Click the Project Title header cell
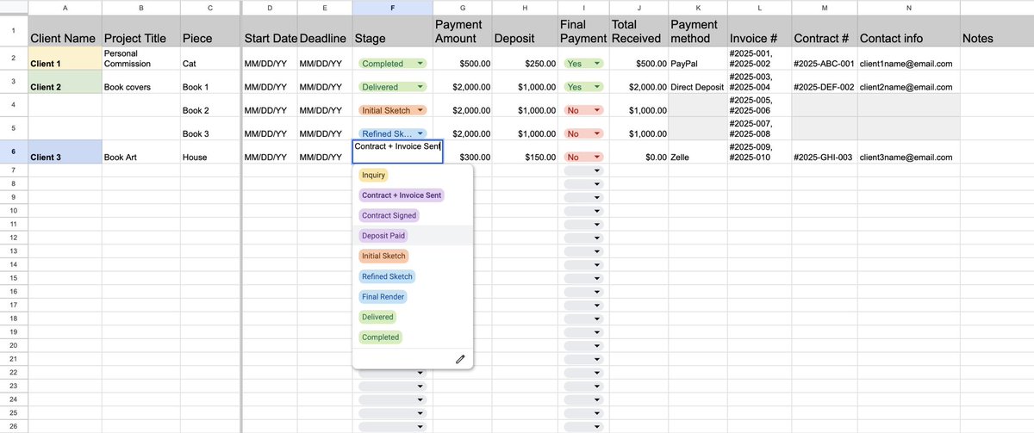Viewport: 1034px width, 433px height. 141,30
